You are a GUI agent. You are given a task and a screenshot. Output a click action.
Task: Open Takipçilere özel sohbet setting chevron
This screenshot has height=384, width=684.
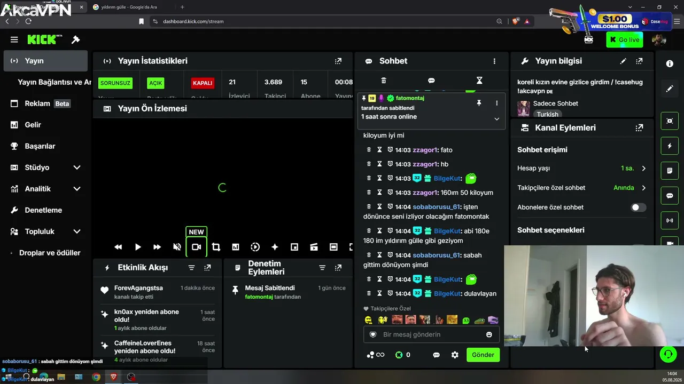pos(643,188)
